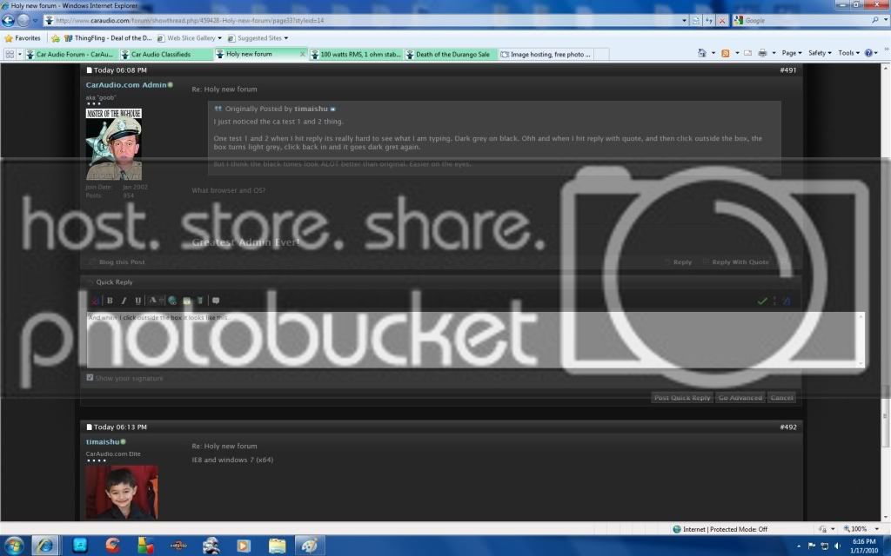
Task: Open the Tools menu dropdown
Action: pyautogui.click(x=848, y=53)
